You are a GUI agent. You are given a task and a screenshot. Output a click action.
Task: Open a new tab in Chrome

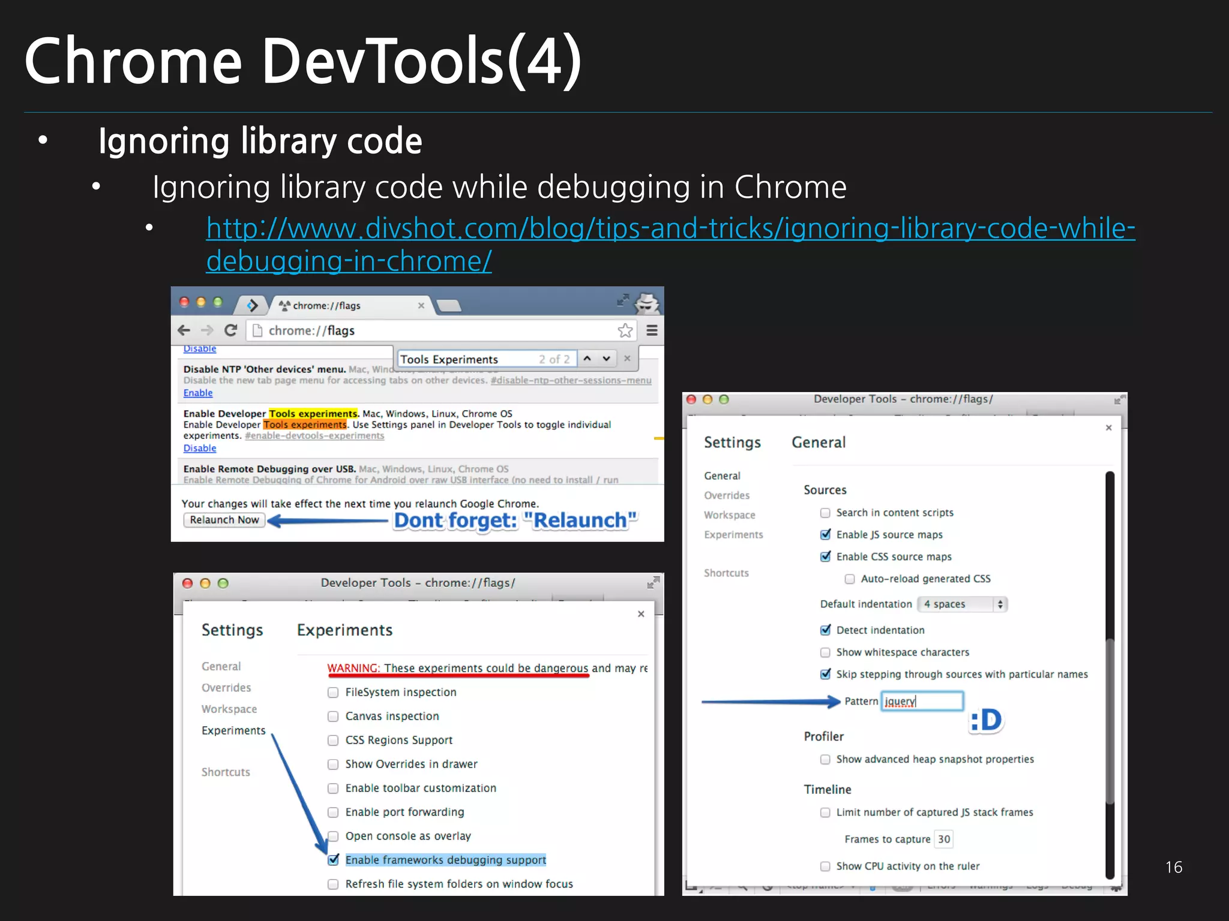[449, 306]
